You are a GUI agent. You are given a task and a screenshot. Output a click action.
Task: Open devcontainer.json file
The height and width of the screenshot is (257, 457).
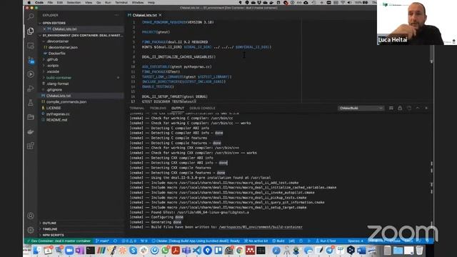coord(63,48)
